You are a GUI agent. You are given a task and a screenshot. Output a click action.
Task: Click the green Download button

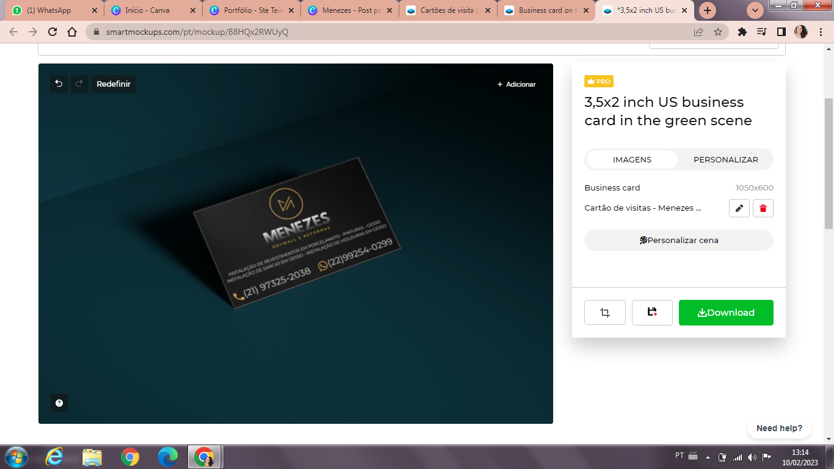point(726,312)
